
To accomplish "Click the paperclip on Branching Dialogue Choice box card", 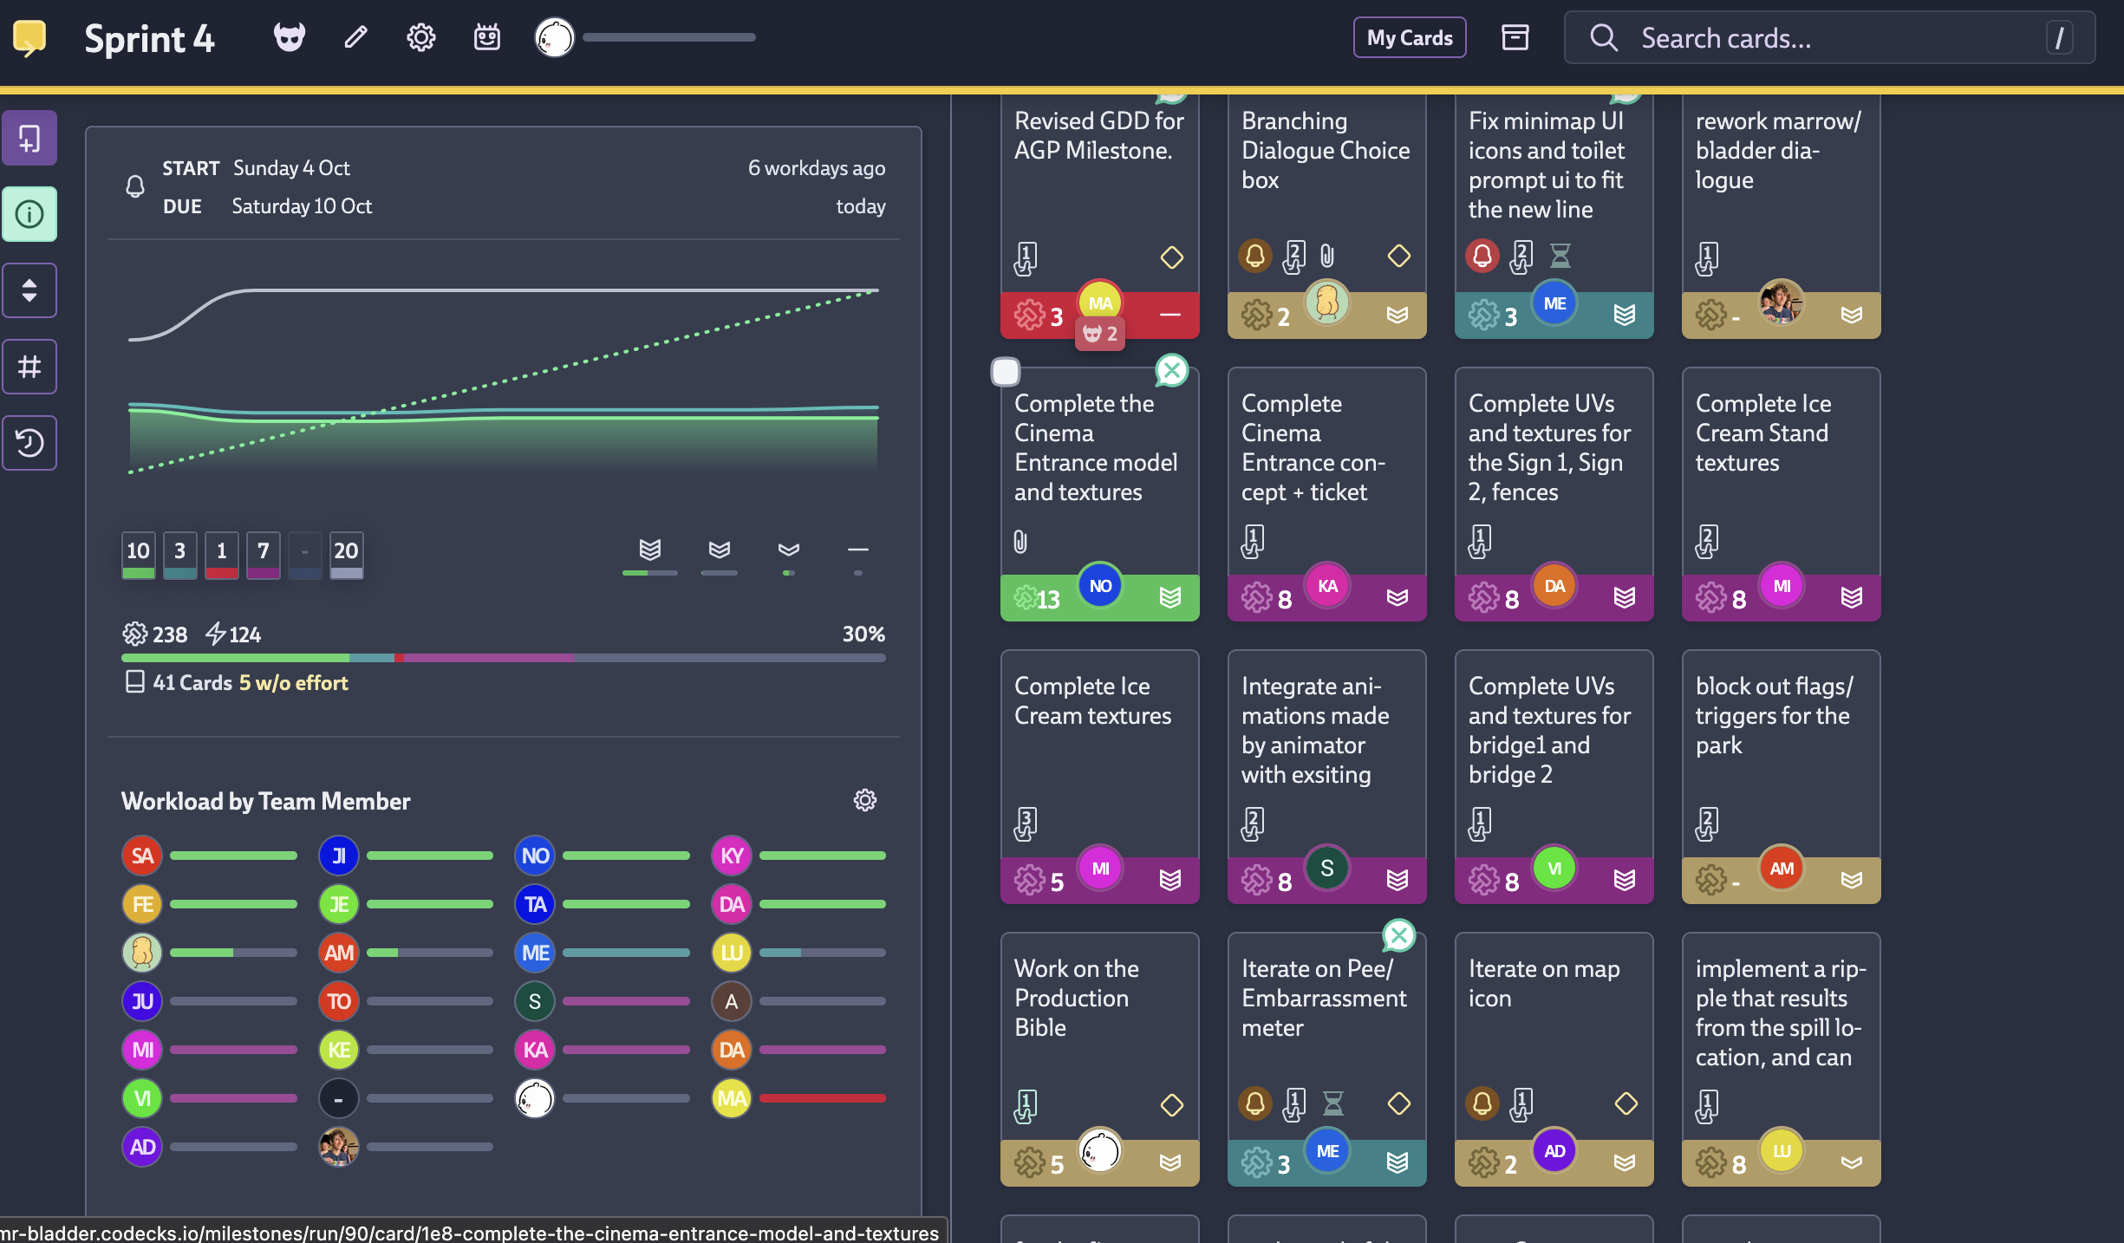I will click(x=1327, y=256).
